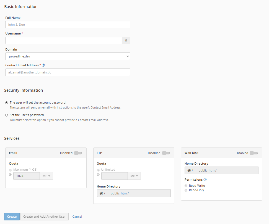Click the home icon in Web Disk directory
The image size is (269, 224).
point(189,170)
